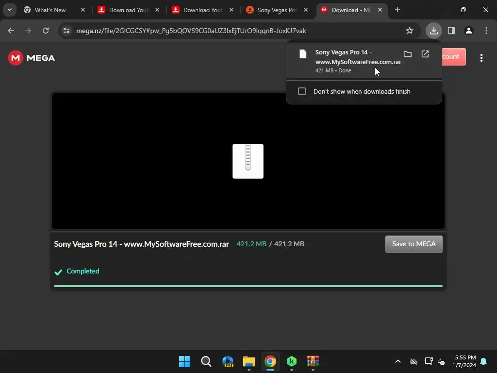This screenshot has width=497, height=373.
Task: Close the What's New tab
Action: coord(83,10)
